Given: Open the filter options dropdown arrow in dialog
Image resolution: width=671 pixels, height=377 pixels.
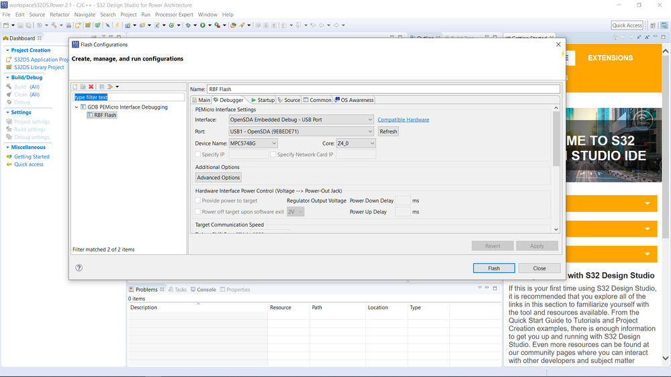Looking at the screenshot, I should [118, 87].
